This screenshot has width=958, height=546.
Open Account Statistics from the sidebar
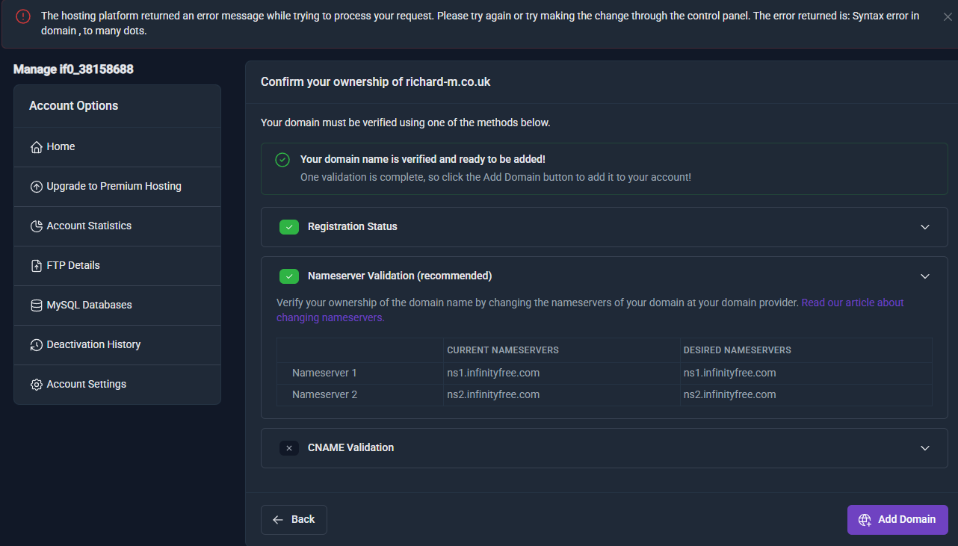tap(89, 226)
